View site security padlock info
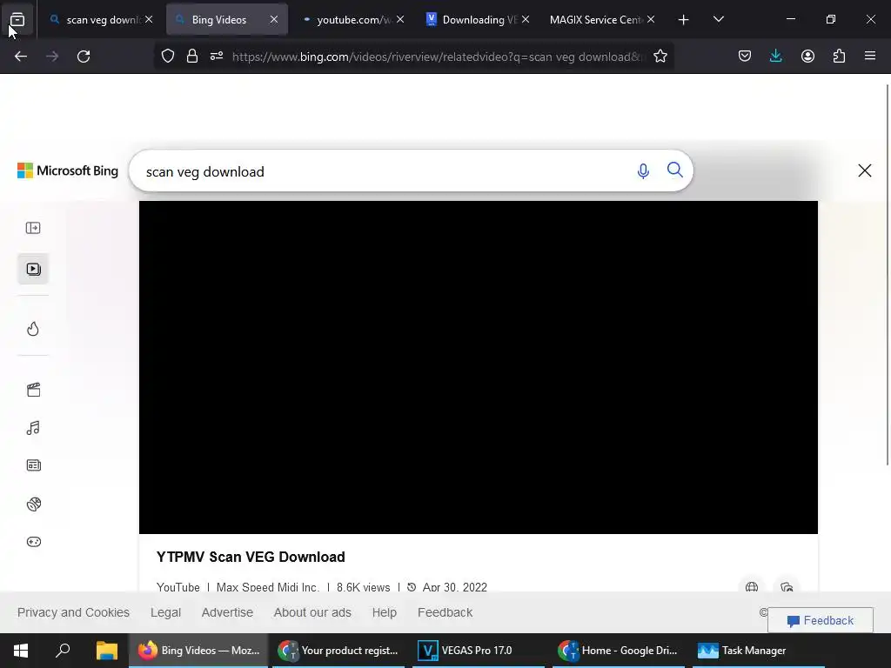 tap(192, 57)
